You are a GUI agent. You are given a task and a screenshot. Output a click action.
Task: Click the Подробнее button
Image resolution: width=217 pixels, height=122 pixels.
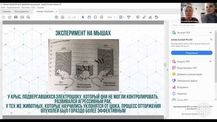pyautogui.click(x=192, y=53)
